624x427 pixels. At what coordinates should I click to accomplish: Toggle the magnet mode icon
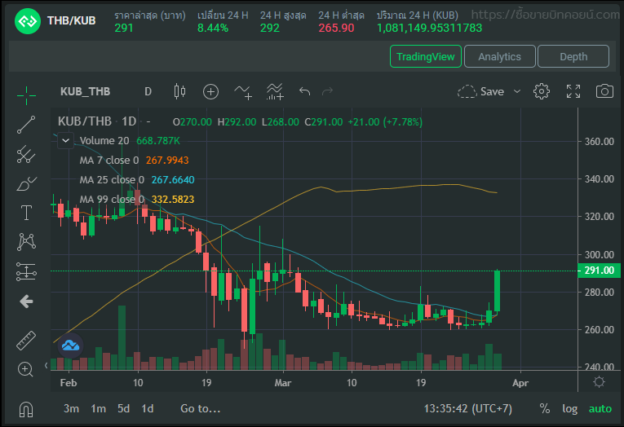[26, 410]
